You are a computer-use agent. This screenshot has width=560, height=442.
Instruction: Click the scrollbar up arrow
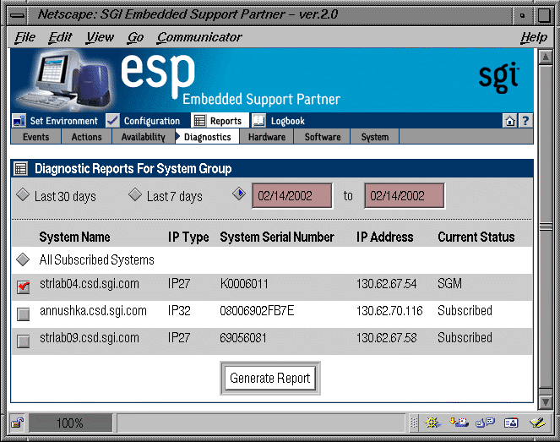pyautogui.click(x=546, y=57)
